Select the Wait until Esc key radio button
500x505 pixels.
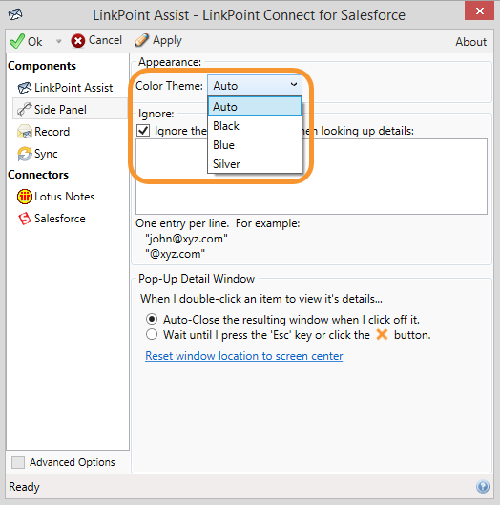coord(152,334)
